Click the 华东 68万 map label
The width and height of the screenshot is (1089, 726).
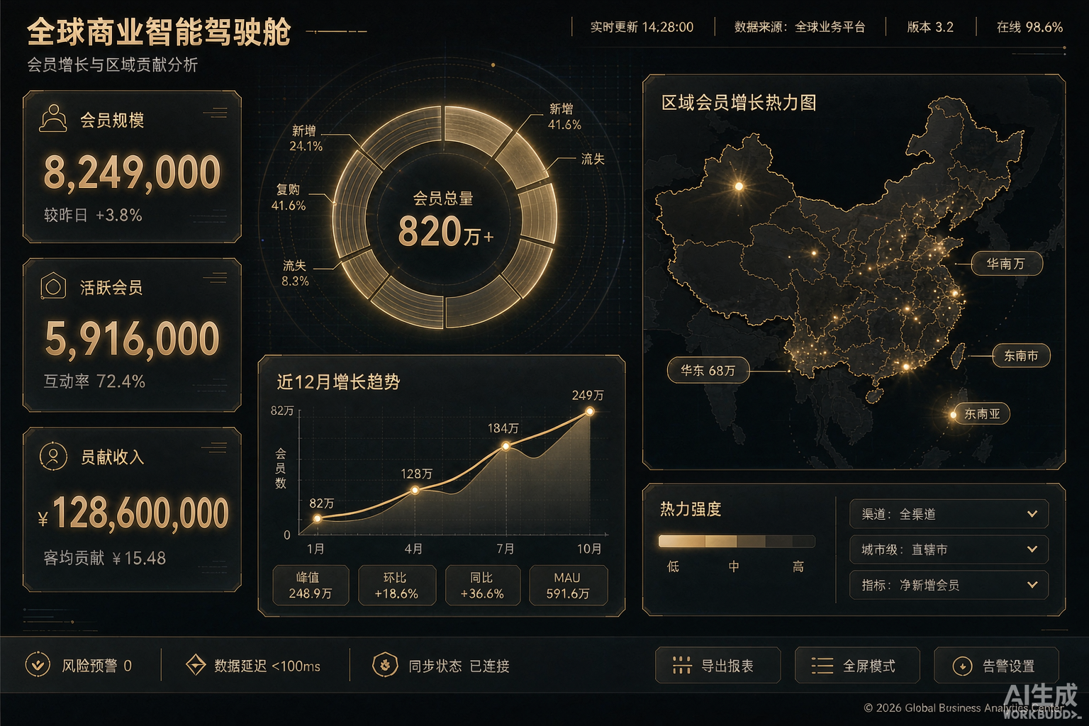(x=708, y=370)
